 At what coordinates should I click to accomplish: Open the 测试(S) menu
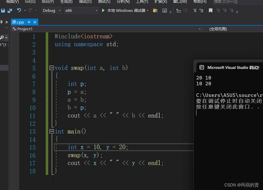[x=104, y=2]
